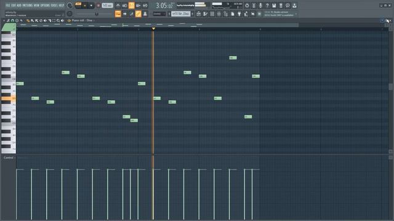This screenshot has width=394, height=221.
Task: Open the piano roll wrench tools menu
Action: 8,20
